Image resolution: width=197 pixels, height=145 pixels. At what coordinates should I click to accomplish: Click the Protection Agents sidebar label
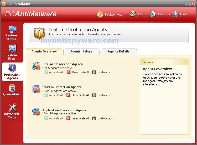tap(12, 76)
